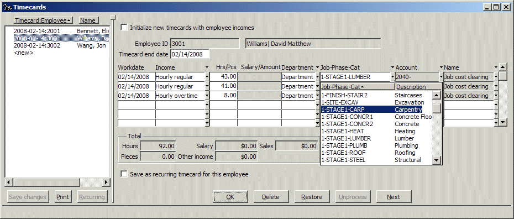Screen dimensions: 514x219
Task: Choose 1-FINISH-STAIR2 Staircases from list
Action: (x=376, y=95)
